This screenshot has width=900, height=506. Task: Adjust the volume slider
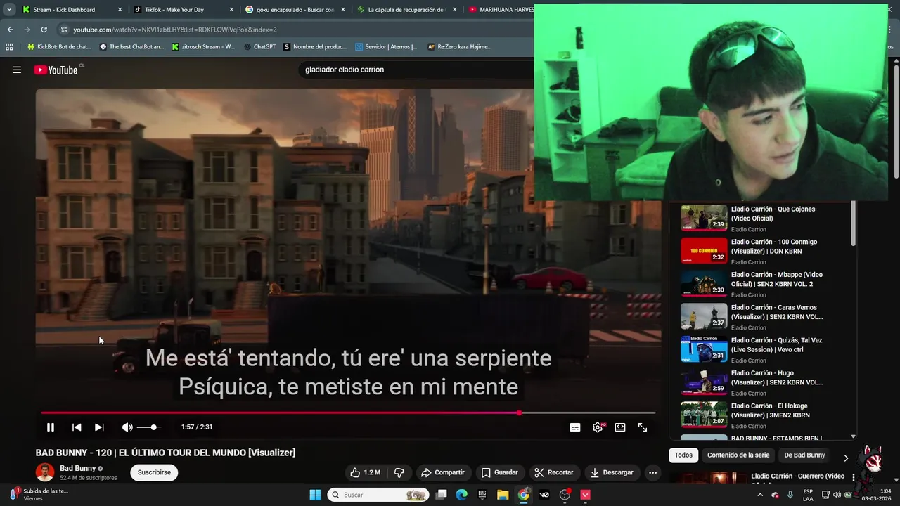[148, 427]
